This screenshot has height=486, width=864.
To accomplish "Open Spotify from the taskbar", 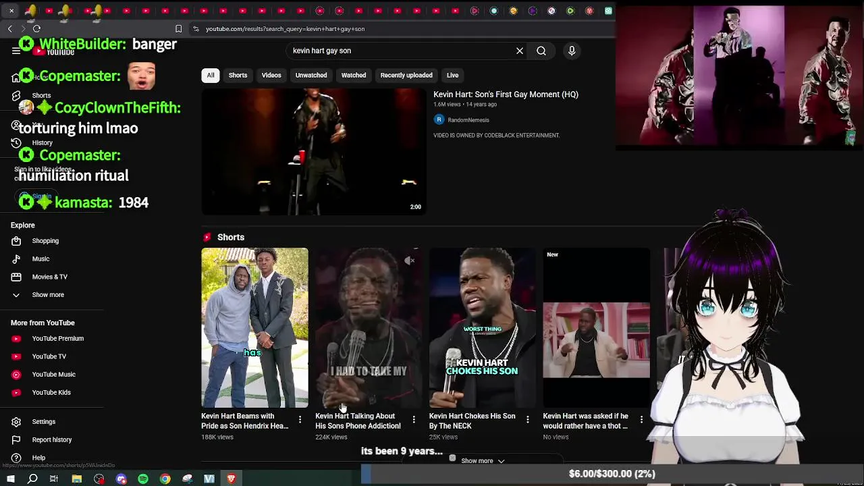I will (x=143, y=479).
